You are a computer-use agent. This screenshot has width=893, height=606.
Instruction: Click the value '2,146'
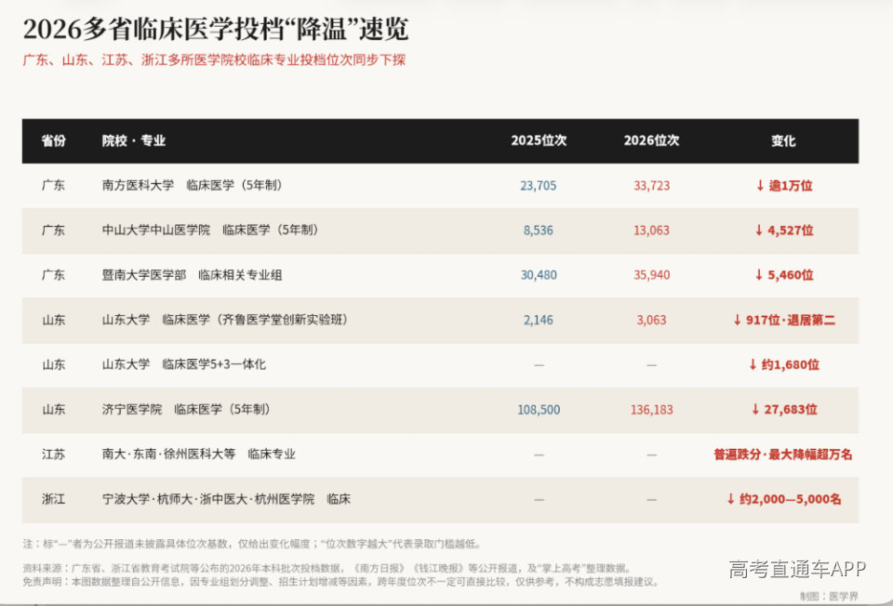point(539,320)
